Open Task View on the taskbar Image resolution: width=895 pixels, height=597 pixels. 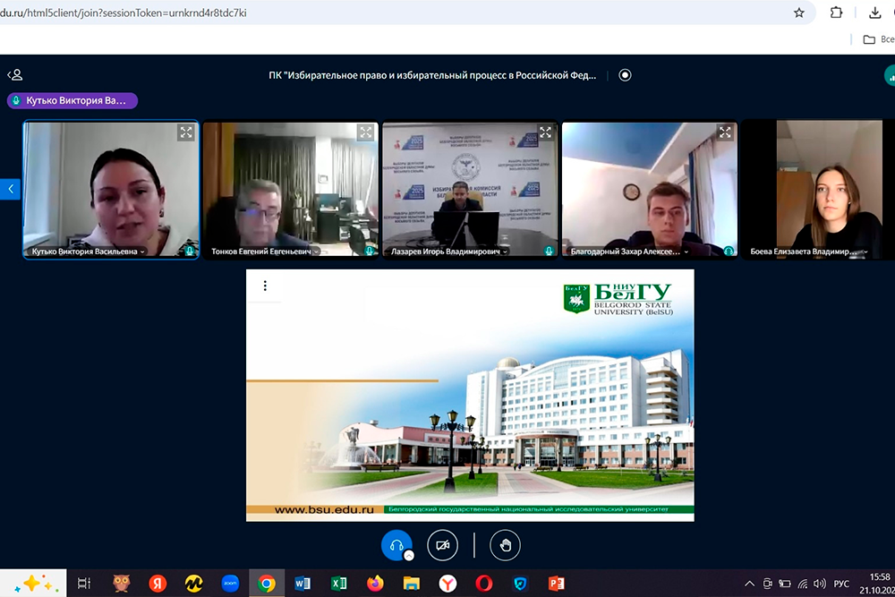tap(84, 584)
